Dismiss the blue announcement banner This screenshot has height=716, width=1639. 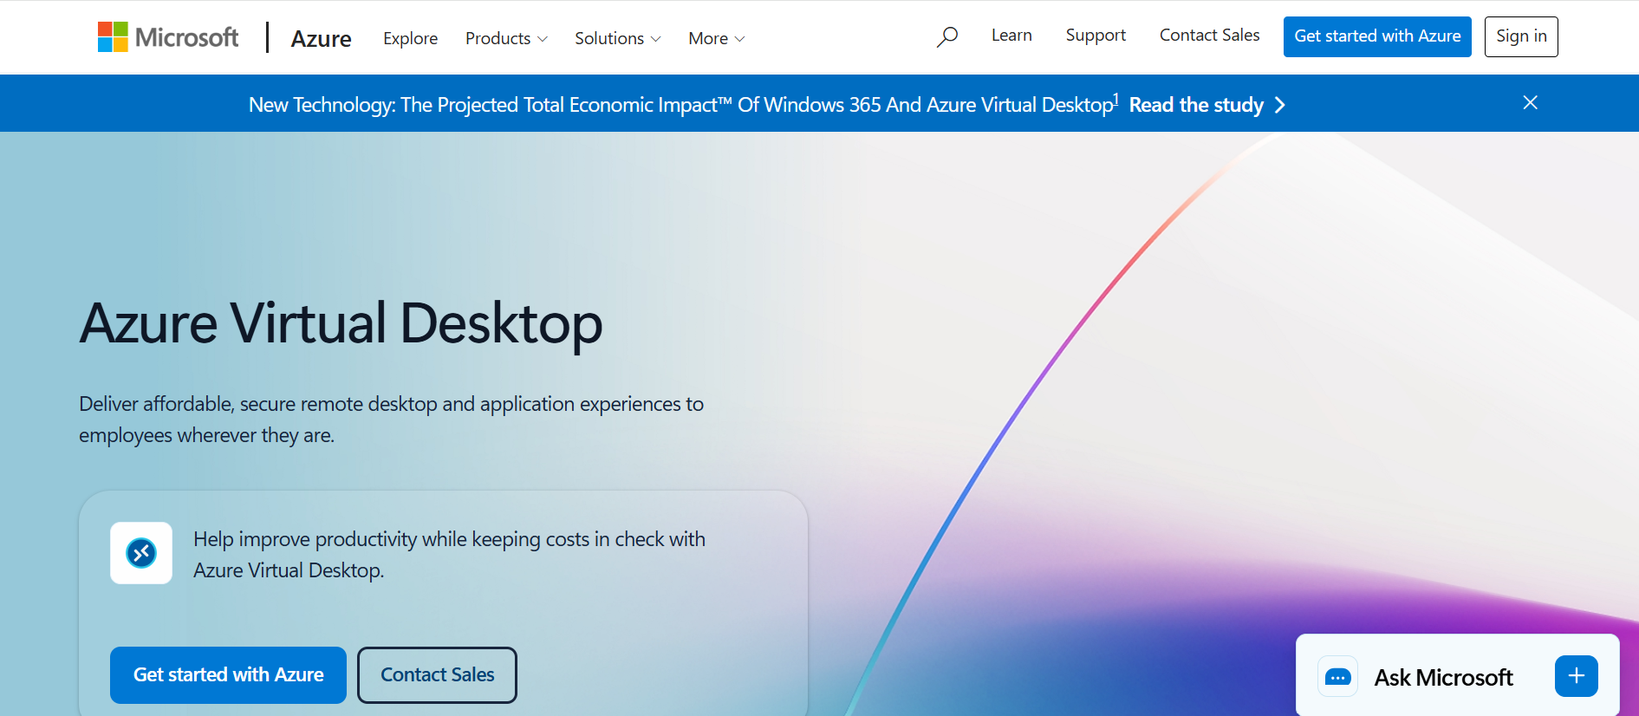tap(1531, 102)
